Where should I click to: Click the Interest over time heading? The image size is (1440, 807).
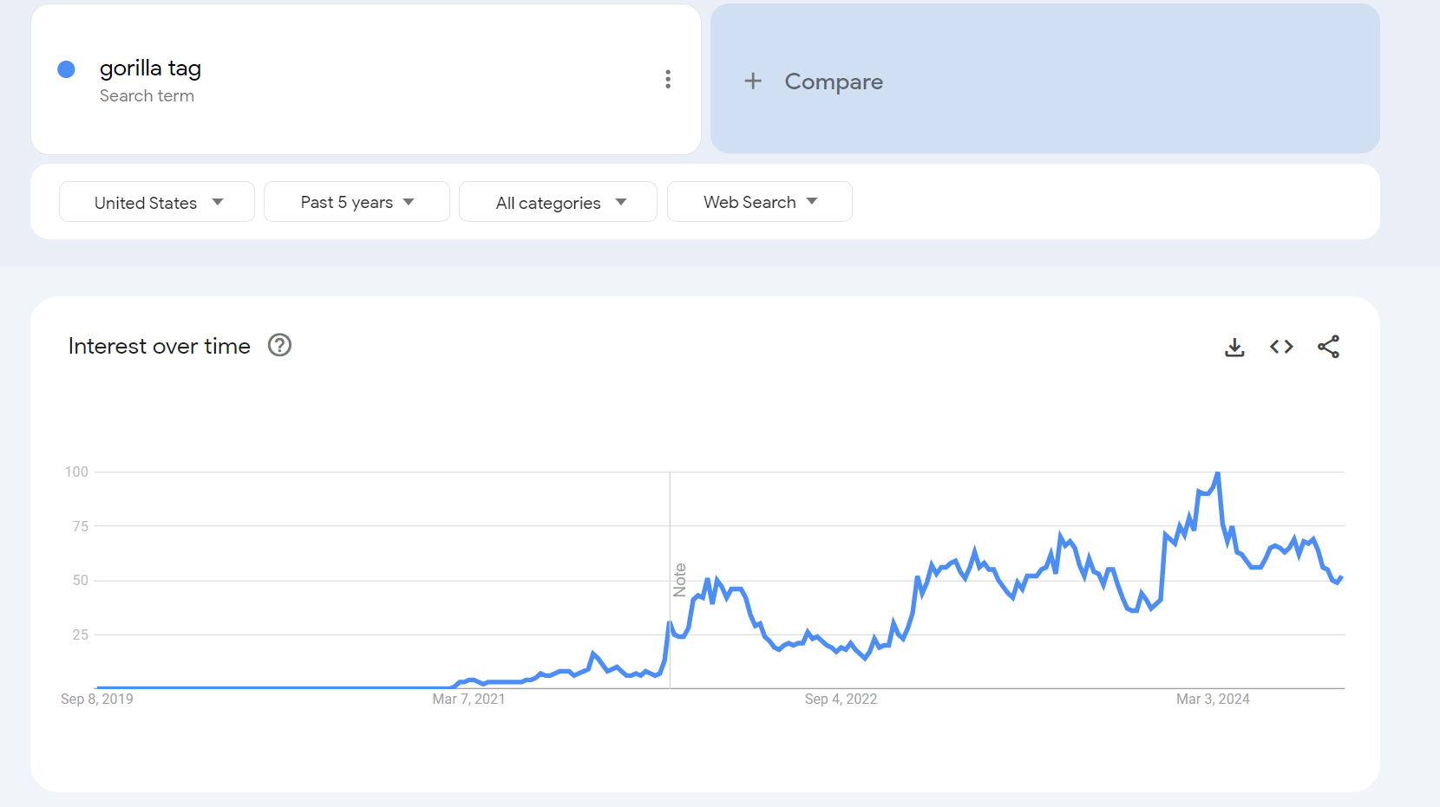click(x=160, y=346)
